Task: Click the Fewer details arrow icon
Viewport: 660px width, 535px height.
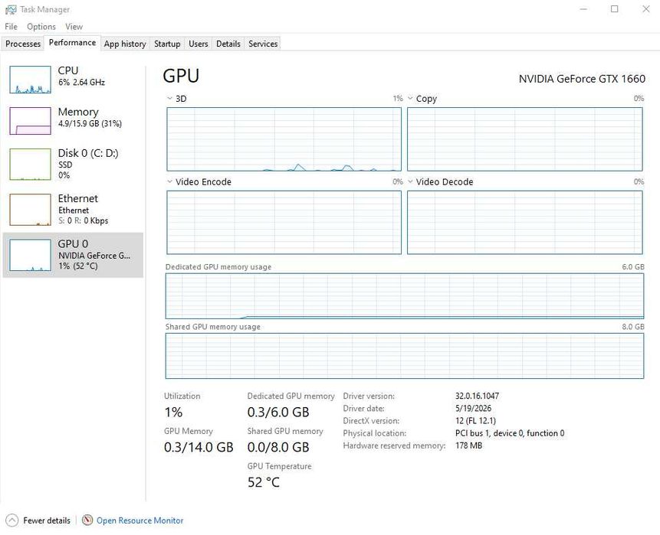Action: tap(11, 520)
